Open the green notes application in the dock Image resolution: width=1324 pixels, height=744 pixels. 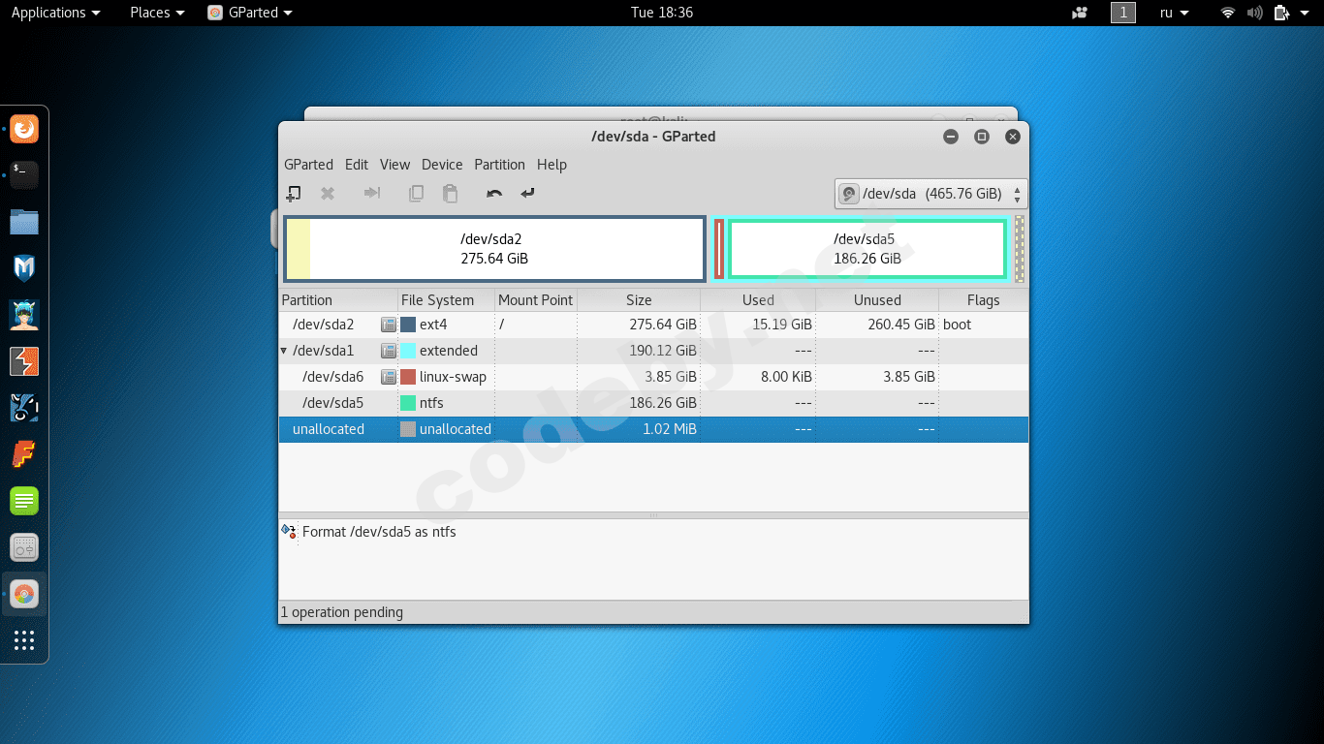coord(24,501)
